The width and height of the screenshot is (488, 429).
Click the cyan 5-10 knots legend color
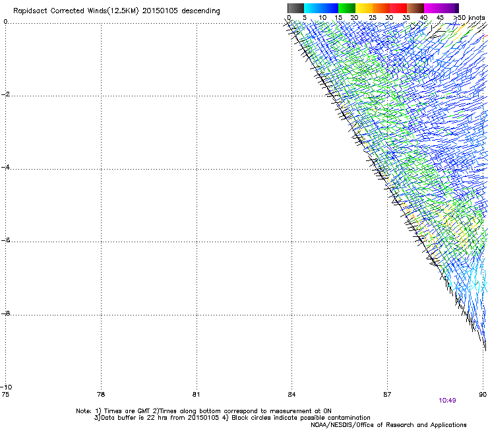click(313, 8)
